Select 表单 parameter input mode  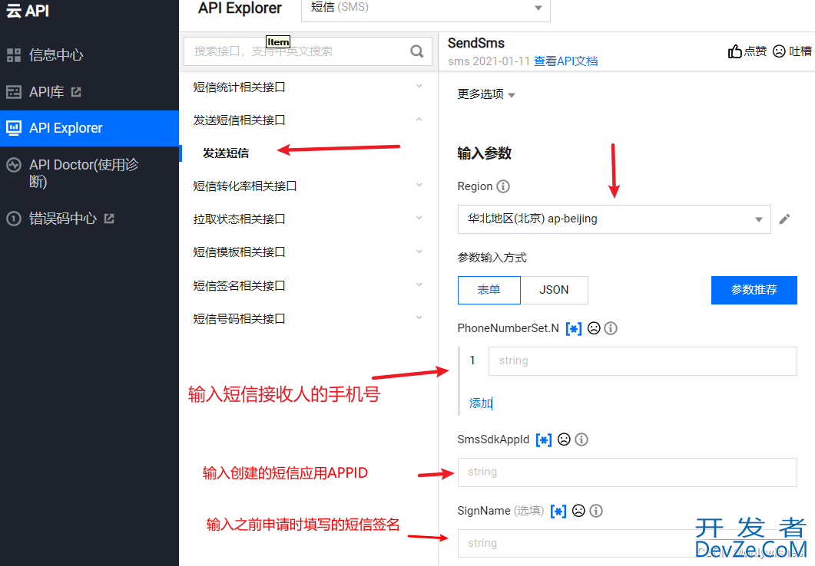coord(489,290)
